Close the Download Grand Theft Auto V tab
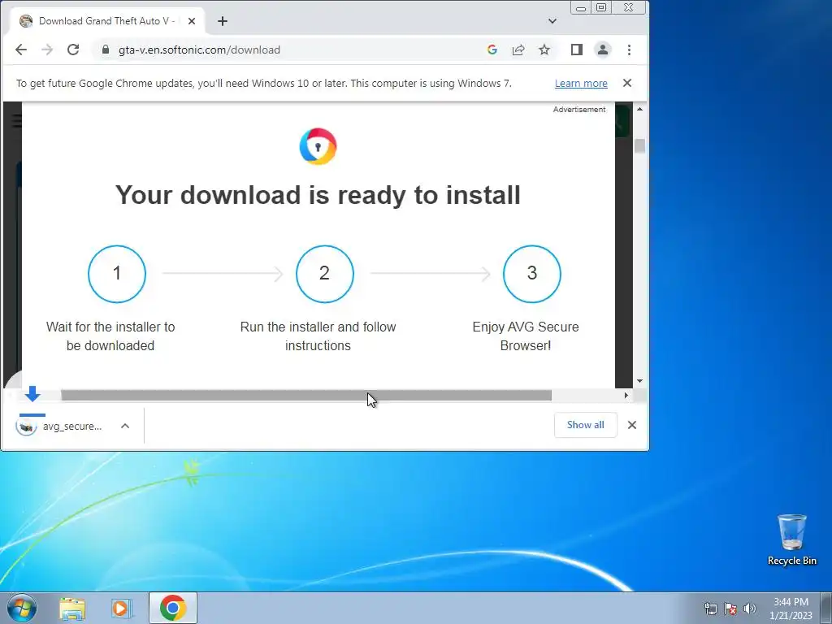Image resolution: width=832 pixels, height=624 pixels. (192, 21)
